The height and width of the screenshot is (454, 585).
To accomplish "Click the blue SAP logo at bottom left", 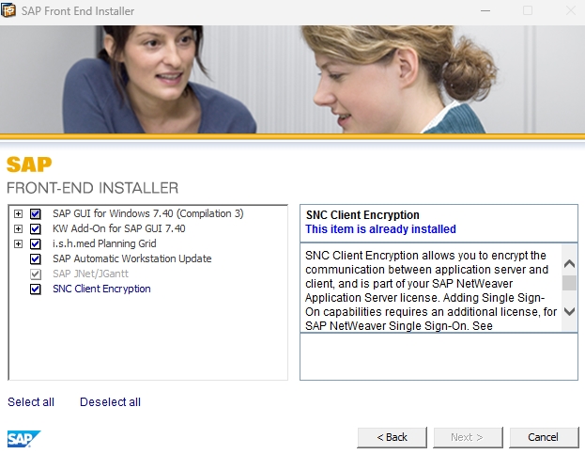I will point(23,439).
